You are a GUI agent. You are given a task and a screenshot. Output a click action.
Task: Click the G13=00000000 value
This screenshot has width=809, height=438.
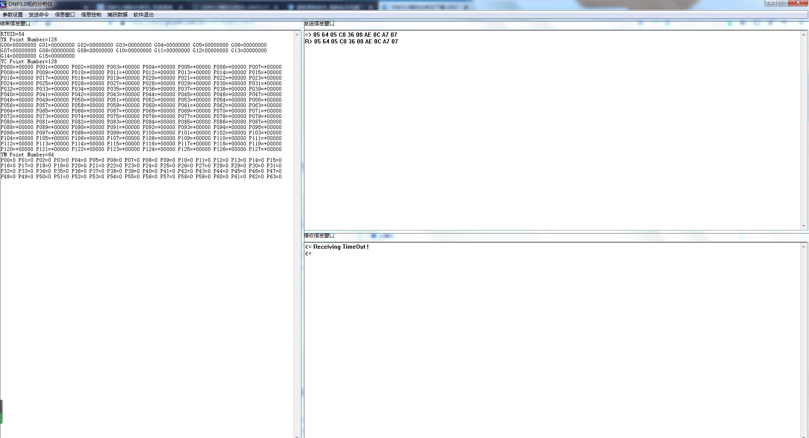(x=249, y=51)
